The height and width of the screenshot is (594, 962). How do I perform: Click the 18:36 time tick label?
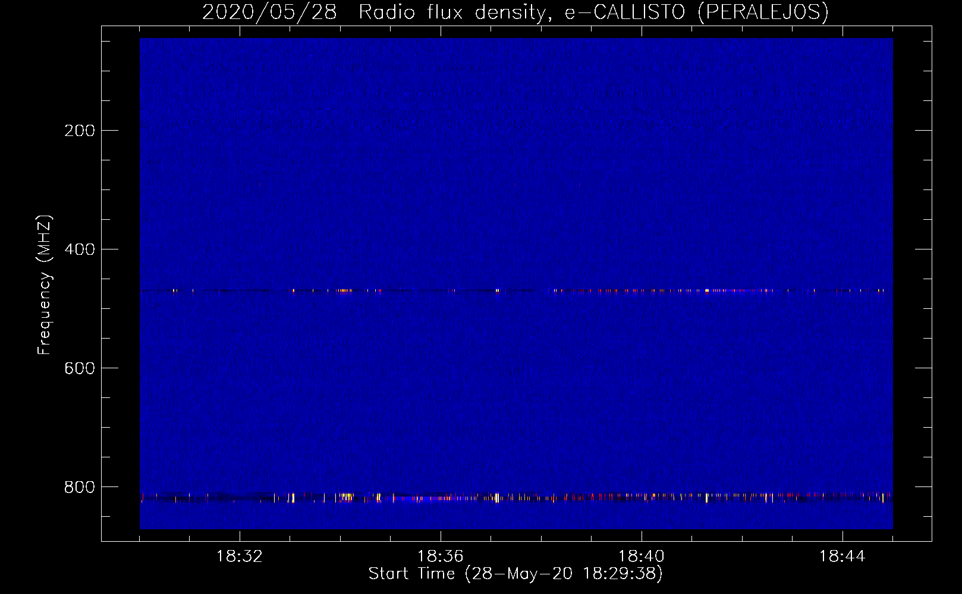pyautogui.click(x=441, y=557)
